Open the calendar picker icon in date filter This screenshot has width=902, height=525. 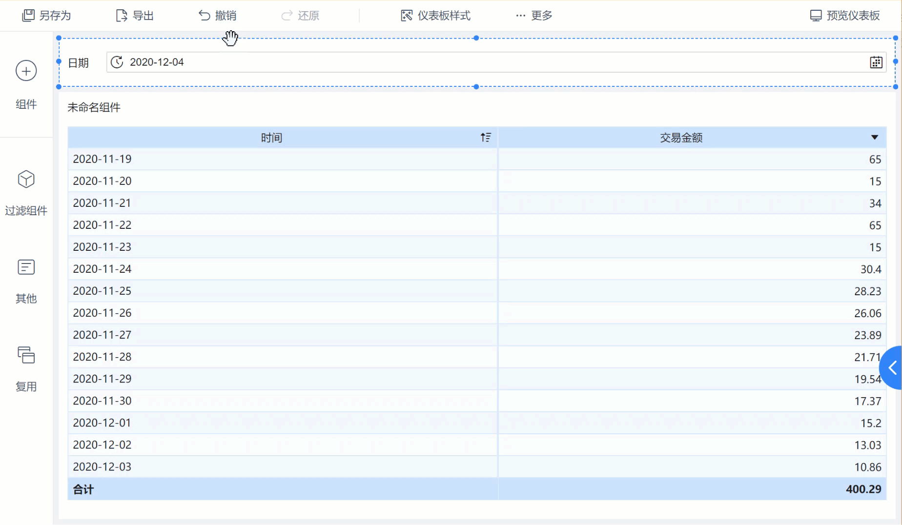[x=876, y=62]
